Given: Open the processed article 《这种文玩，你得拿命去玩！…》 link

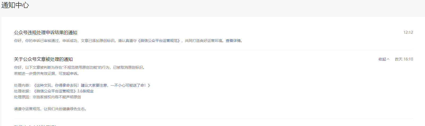Looking at the screenshot, I should [x=92, y=85].
